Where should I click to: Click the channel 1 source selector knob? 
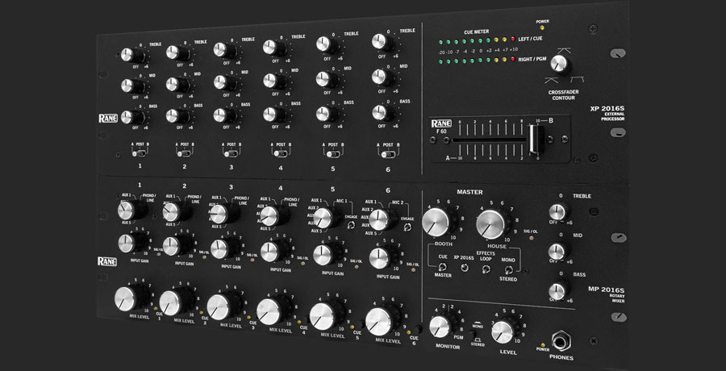pyautogui.click(x=127, y=211)
